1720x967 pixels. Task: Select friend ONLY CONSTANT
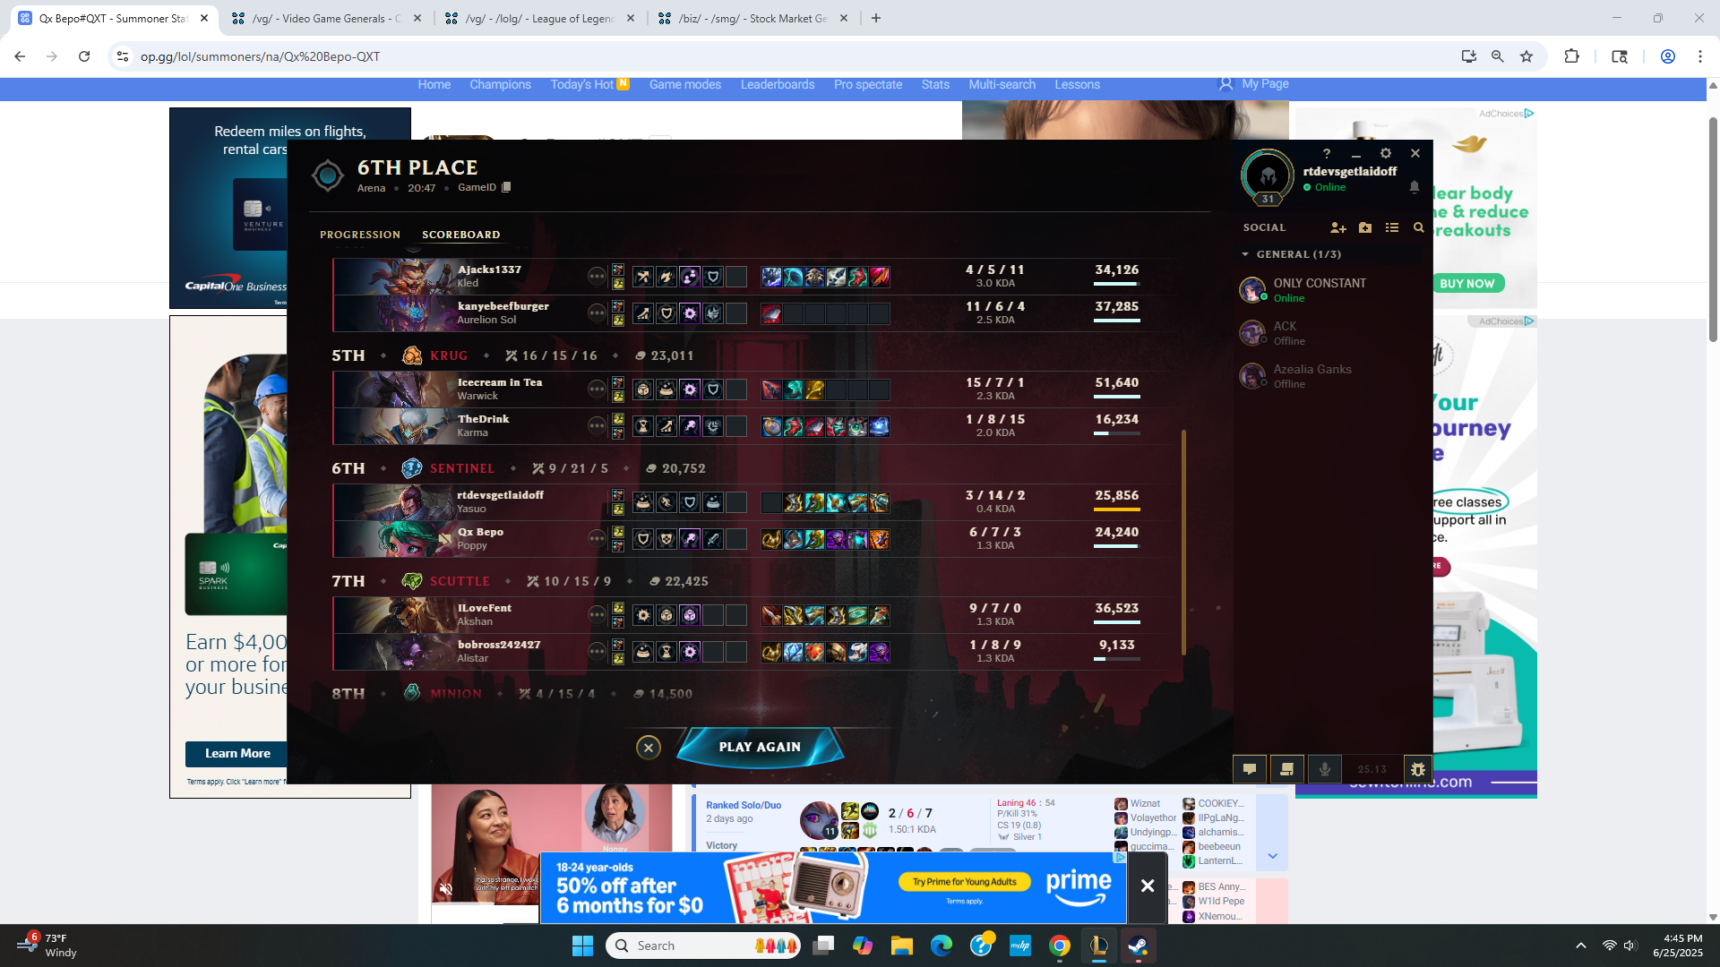pos(1329,289)
